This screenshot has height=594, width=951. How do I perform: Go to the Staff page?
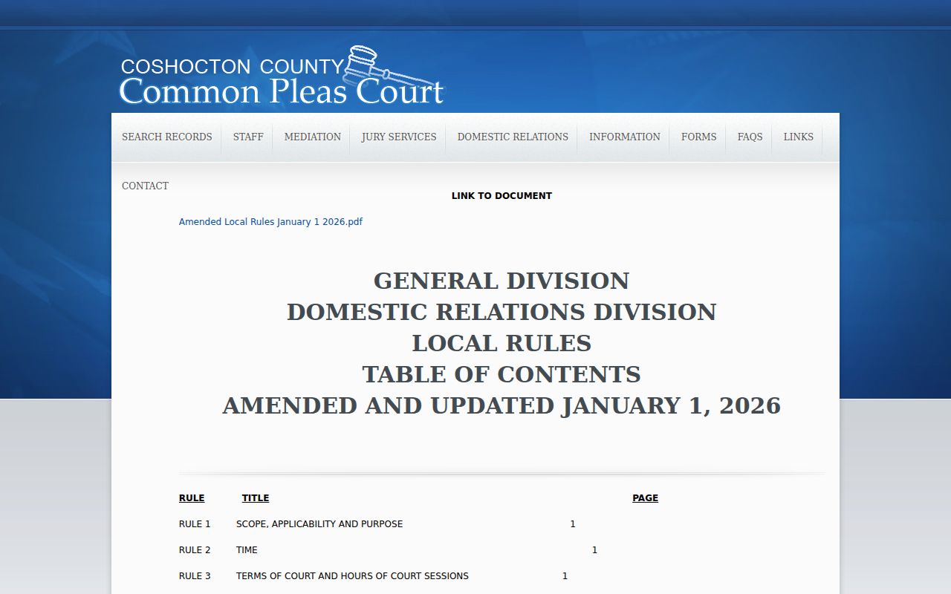click(x=248, y=137)
